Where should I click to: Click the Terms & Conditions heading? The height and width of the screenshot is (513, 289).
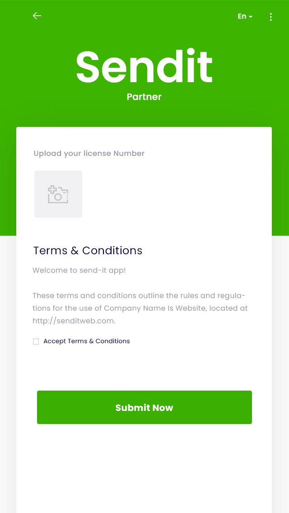pos(88,251)
